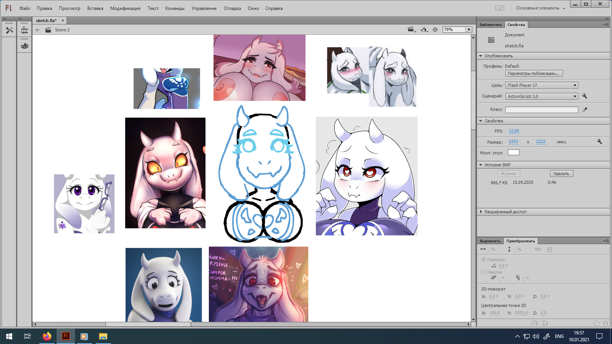Click the flip vertical icon in Transform panel
Screen dimensions: 612x344
coord(545,323)
